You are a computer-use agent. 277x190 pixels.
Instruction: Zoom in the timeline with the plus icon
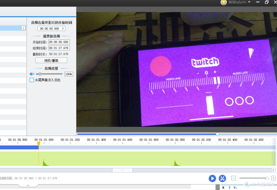(x=273, y=178)
